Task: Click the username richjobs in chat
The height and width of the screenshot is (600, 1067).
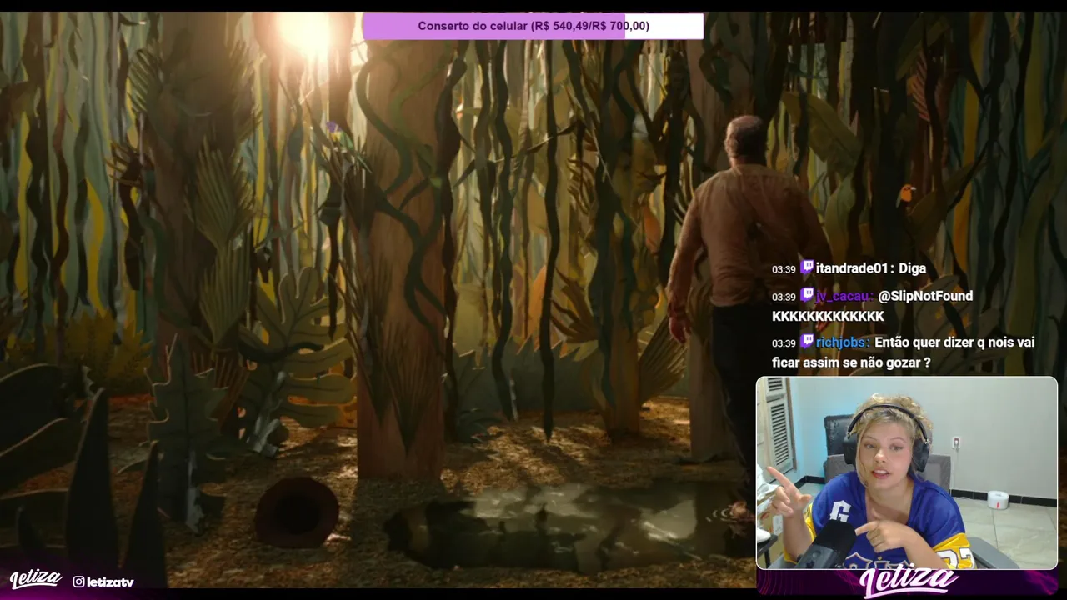Action: (x=842, y=342)
